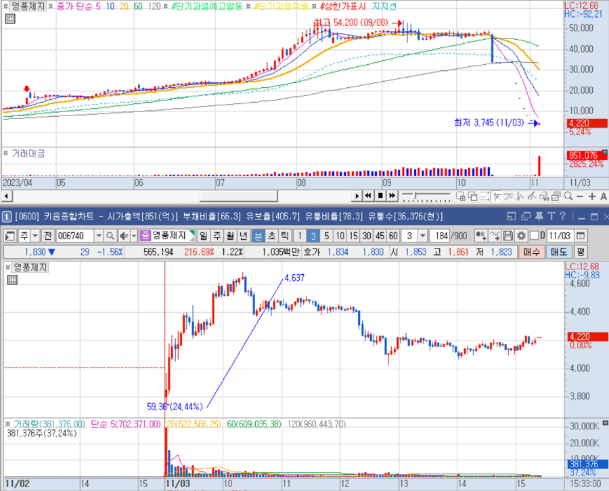Click the chart image save icon next to magnifier
This screenshot has width=609, height=491.
click(556, 196)
